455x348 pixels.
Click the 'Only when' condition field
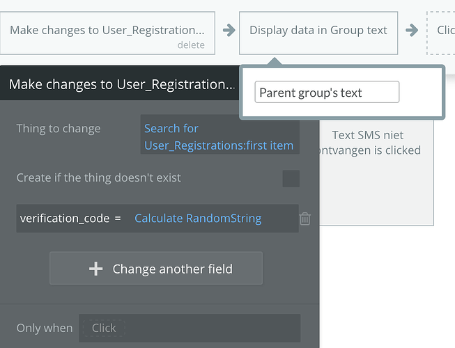coord(189,328)
